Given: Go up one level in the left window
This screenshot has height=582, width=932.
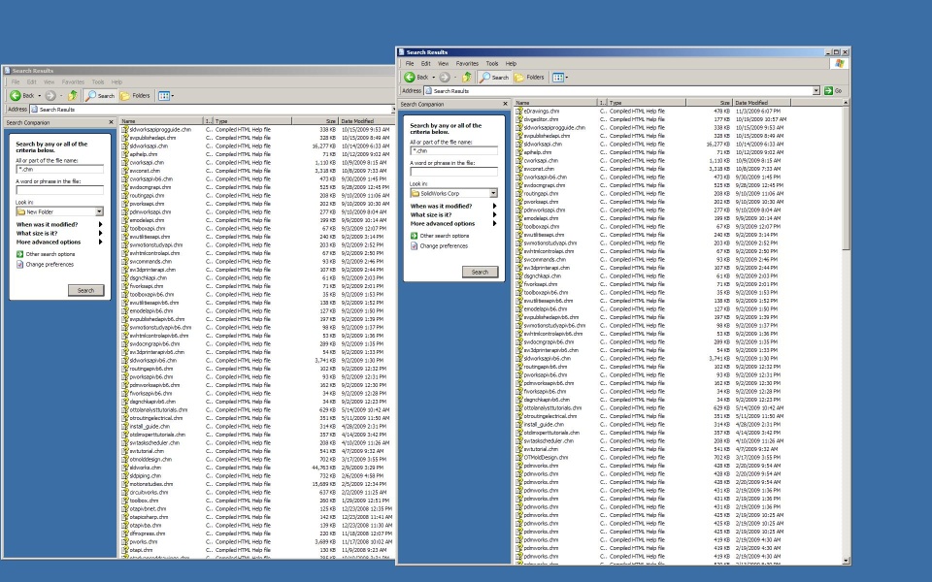Looking at the screenshot, I should click(73, 96).
